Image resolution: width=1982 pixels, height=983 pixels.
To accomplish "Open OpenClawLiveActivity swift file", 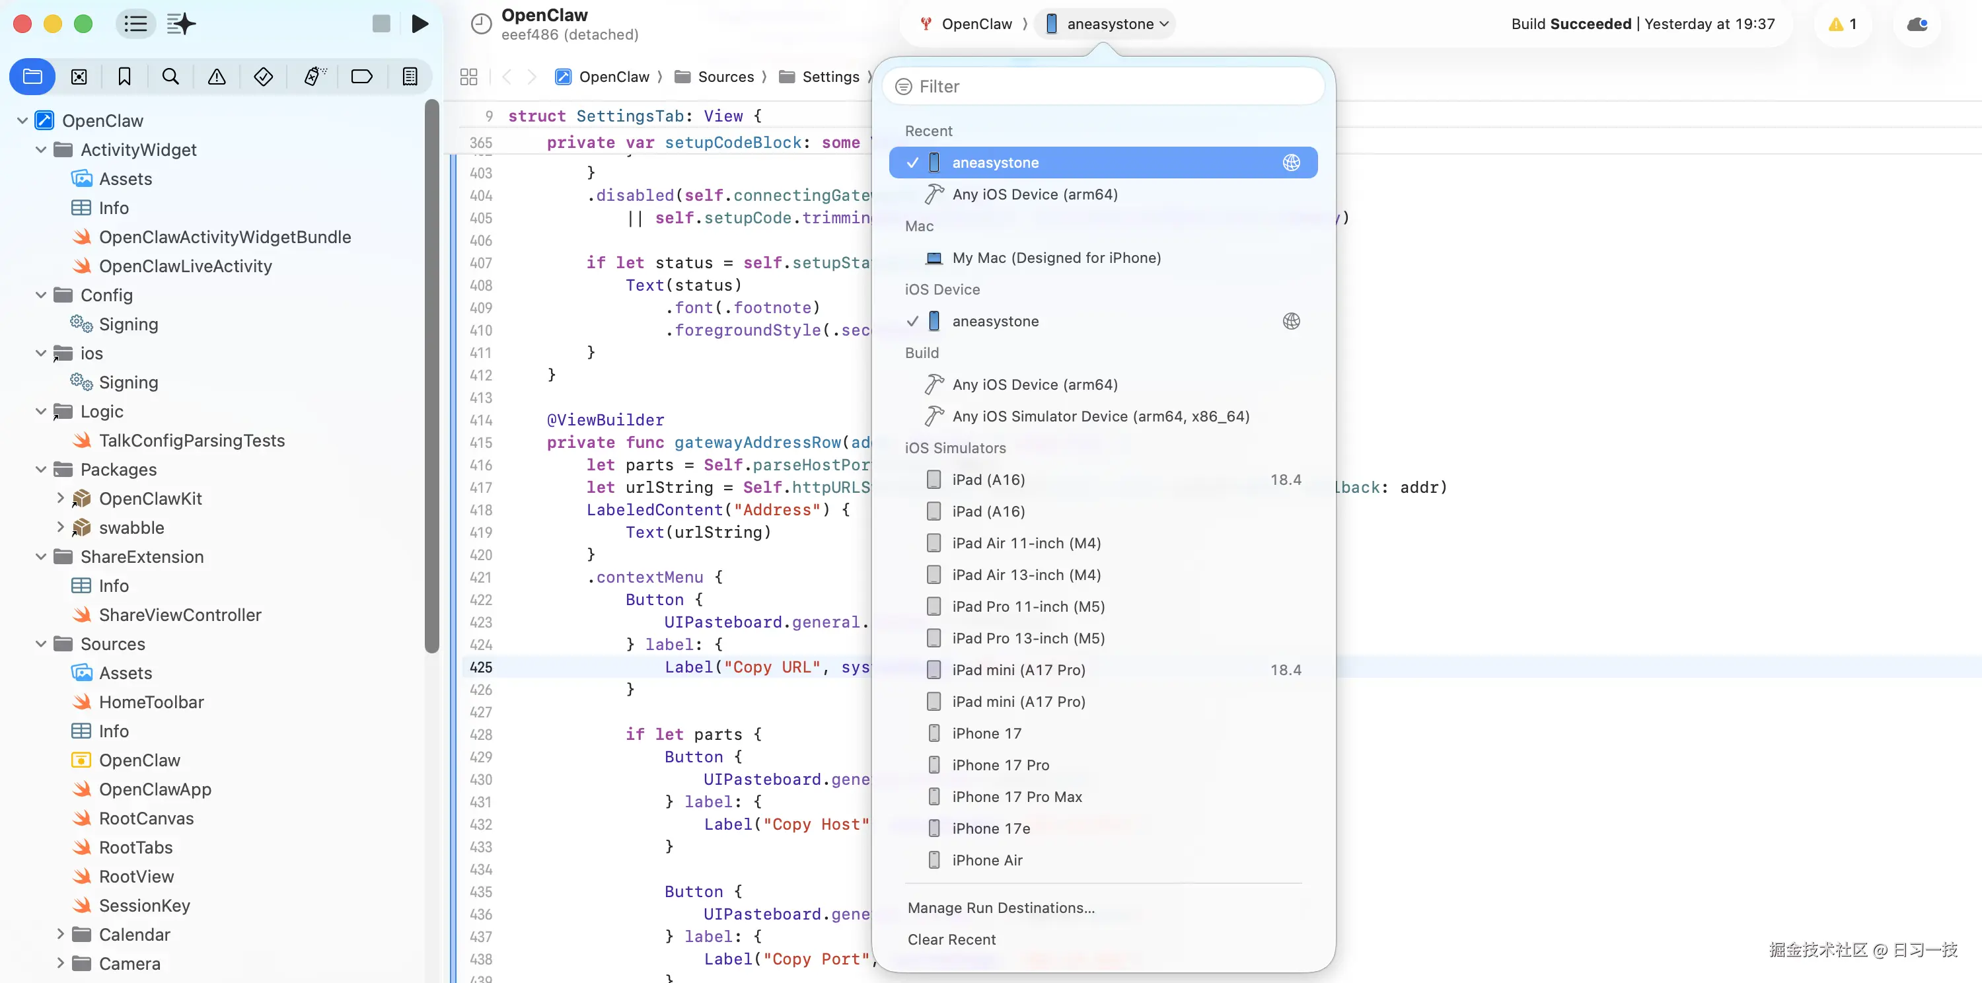I will [172, 266].
